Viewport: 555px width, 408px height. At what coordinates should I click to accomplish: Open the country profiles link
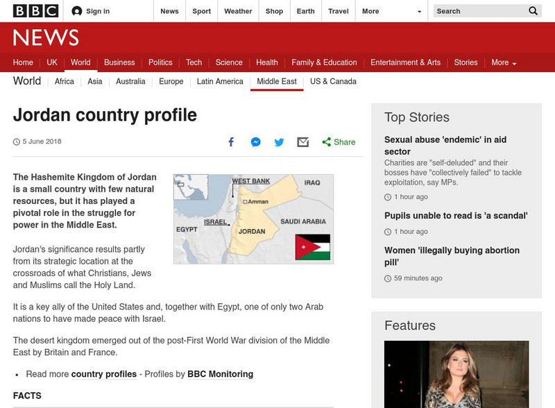(x=104, y=374)
